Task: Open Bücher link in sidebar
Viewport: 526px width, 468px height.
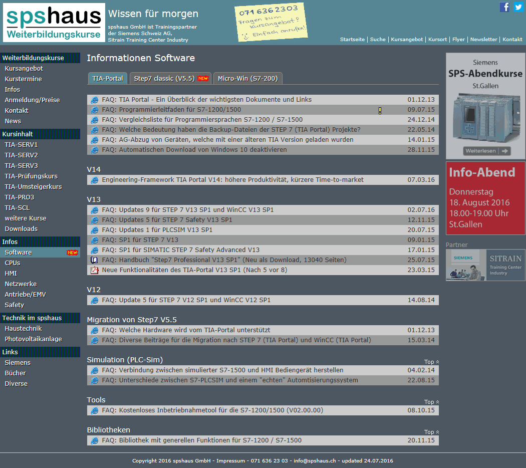Action: point(15,373)
